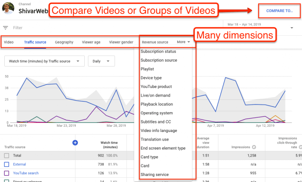Pick Live/on demand menu entry
The image size is (302, 182).
[155, 95]
